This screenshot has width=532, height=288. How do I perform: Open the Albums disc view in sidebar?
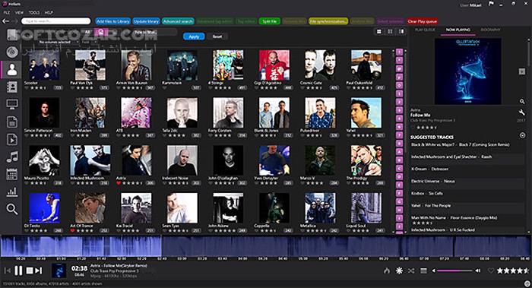[x=12, y=52]
